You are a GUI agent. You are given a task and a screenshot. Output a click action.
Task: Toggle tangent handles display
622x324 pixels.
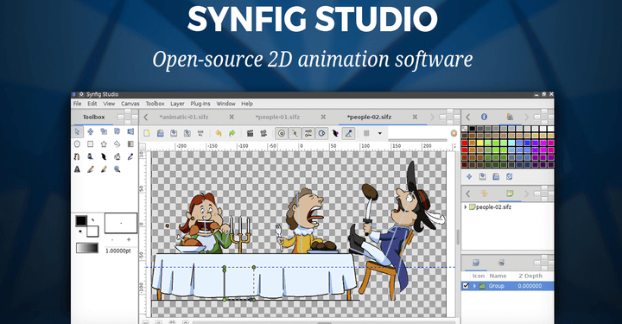(308, 133)
